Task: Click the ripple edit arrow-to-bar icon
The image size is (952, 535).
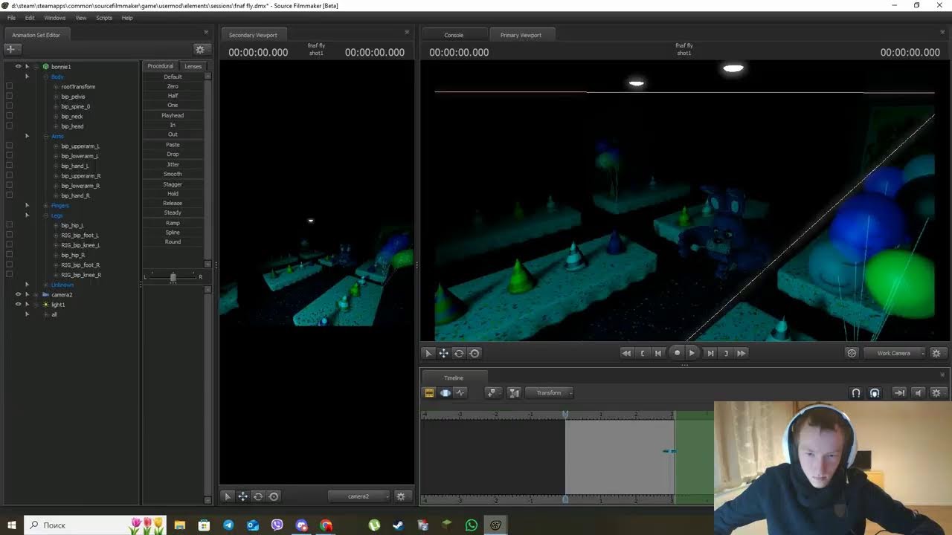Action: (899, 393)
